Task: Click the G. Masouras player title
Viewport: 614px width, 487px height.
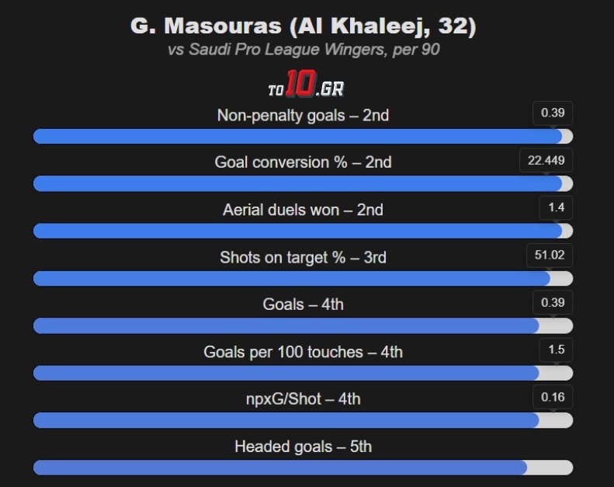Action: (x=303, y=26)
